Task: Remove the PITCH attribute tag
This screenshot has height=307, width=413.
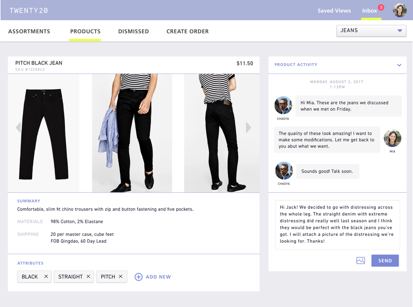Action: [120, 276]
